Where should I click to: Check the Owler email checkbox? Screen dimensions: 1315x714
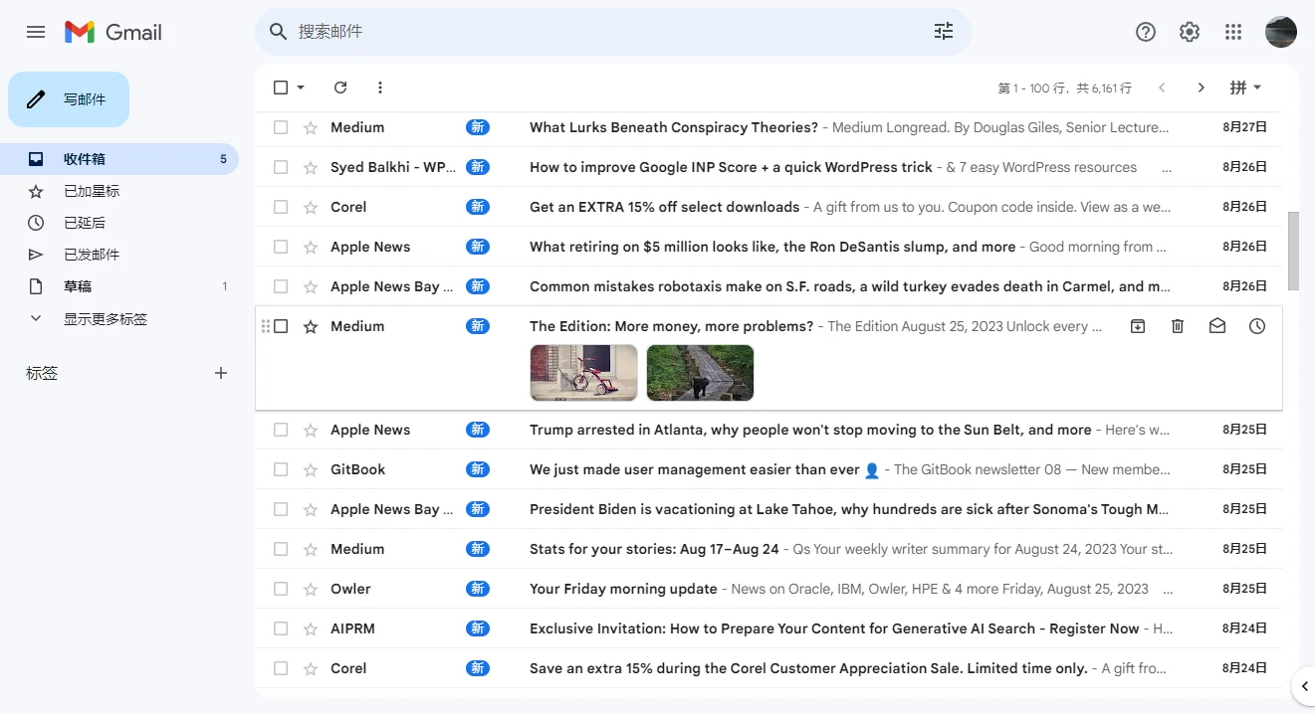point(281,589)
